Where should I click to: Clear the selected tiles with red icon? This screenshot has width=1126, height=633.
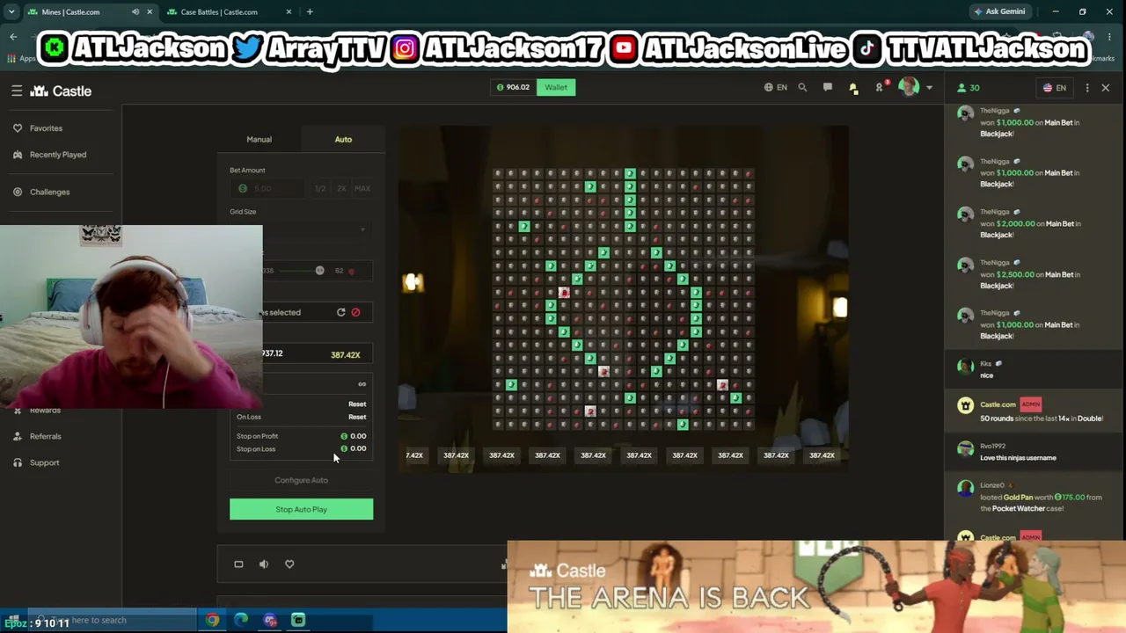point(355,312)
